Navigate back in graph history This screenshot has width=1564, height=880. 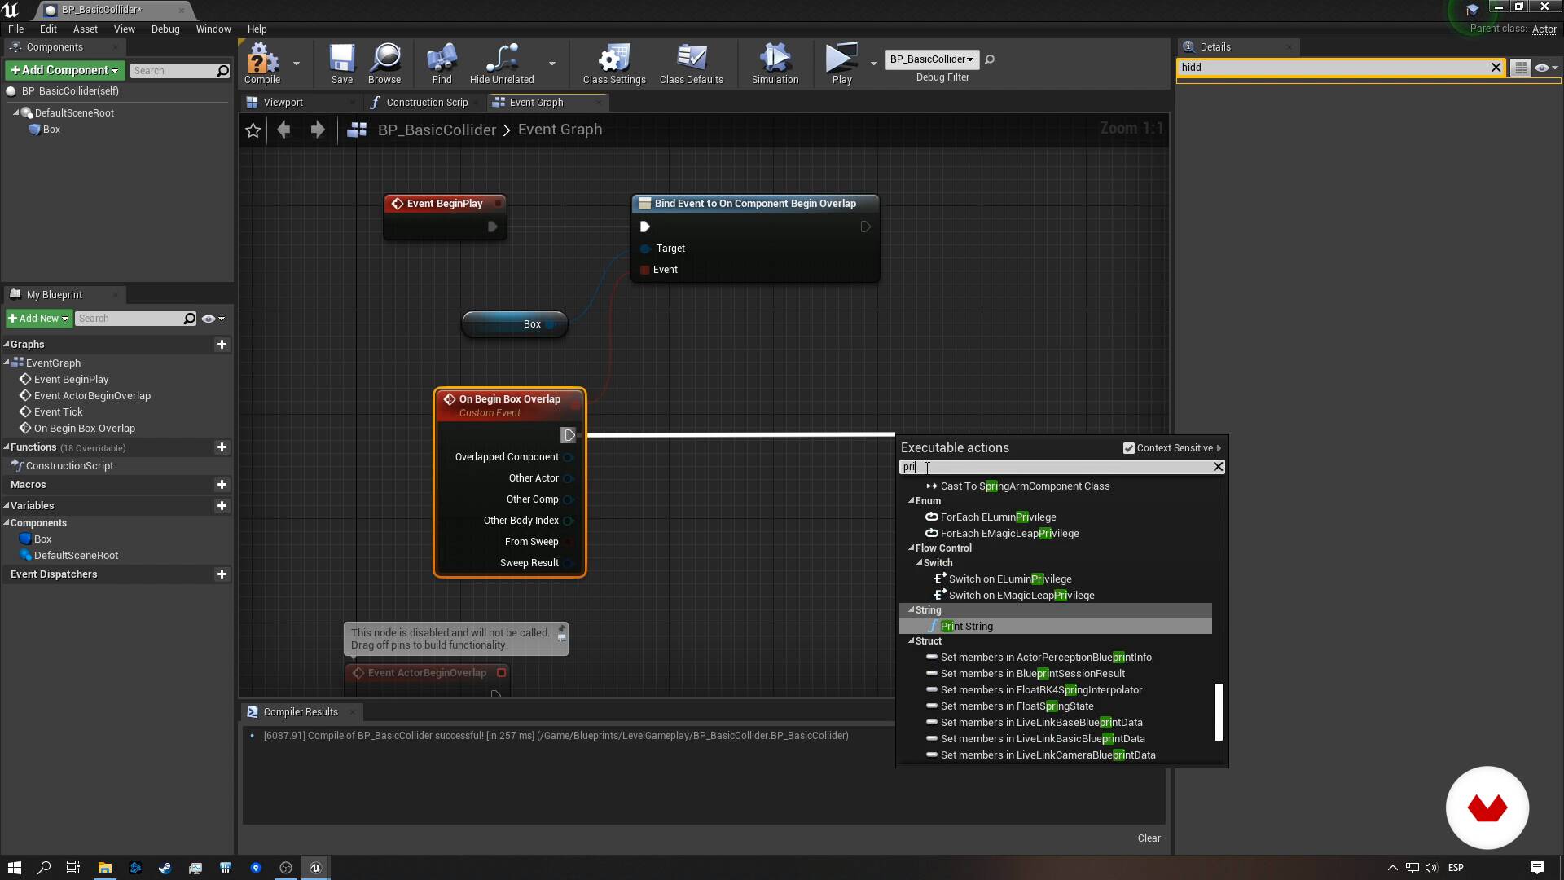283,130
